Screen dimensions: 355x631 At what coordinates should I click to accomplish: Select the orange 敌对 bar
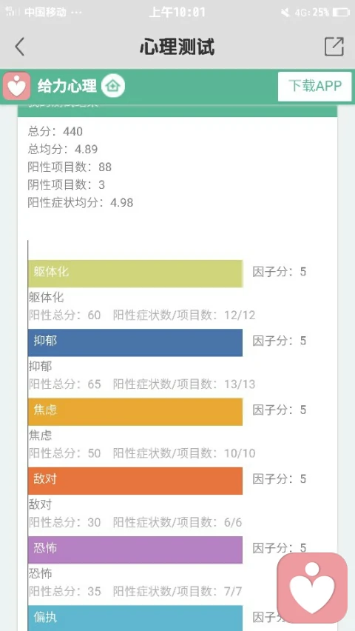pyautogui.click(x=135, y=481)
